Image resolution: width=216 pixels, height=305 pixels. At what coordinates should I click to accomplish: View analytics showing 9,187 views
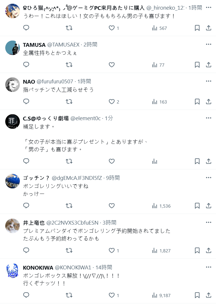(161, 295)
